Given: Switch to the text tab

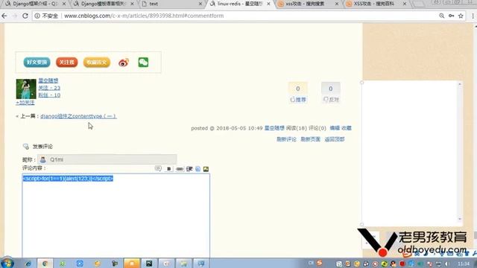Looking at the screenshot, I should [171, 4].
